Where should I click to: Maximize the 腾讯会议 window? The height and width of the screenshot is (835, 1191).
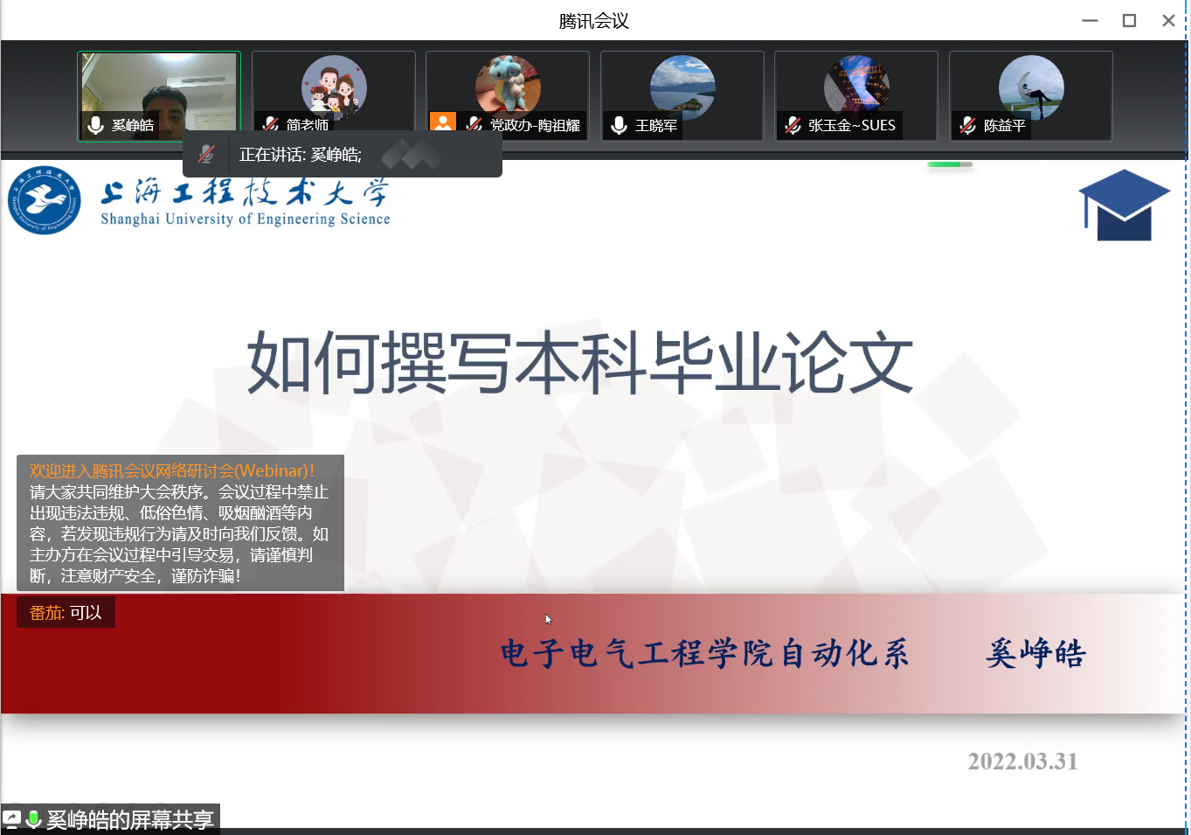pyautogui.click(x=1129, y=20)
